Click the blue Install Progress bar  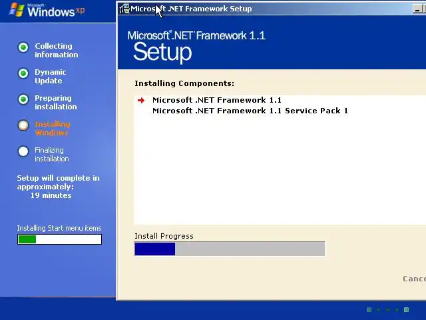[x=229, y=249]
